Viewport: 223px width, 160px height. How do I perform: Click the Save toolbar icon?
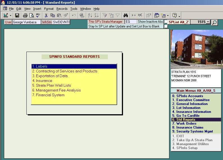pyautogui.click(x=17, y=15)
